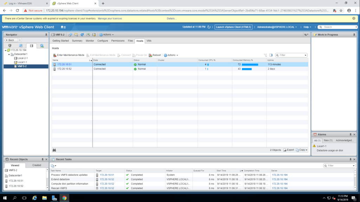Click Enter Maintenance Mode
The height and width of the screenshot is (202, 360).
(69, 55)
